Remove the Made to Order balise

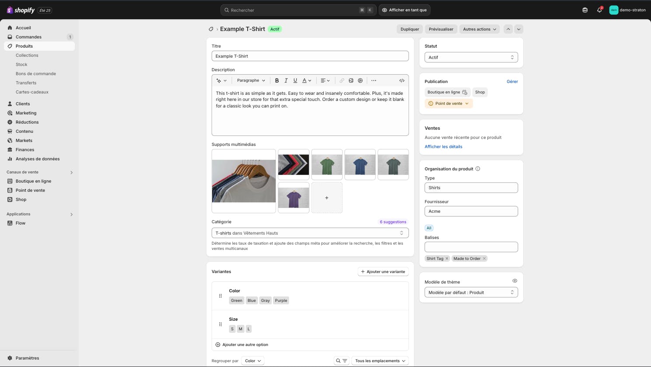[484, 258]
